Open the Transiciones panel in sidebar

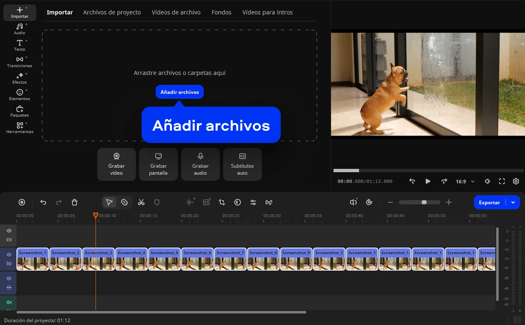[19, 62]
